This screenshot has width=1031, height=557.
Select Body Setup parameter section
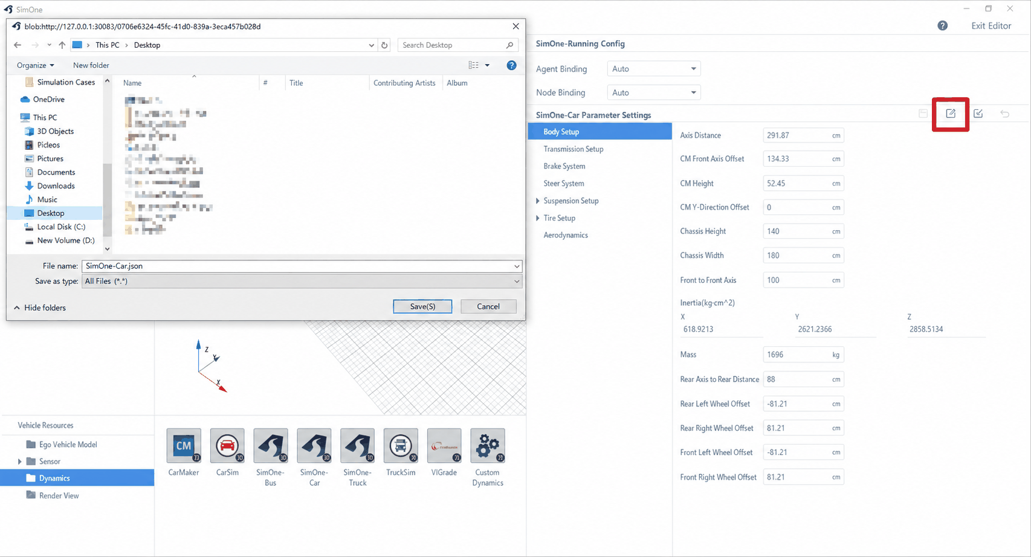(x=600, y=132)
